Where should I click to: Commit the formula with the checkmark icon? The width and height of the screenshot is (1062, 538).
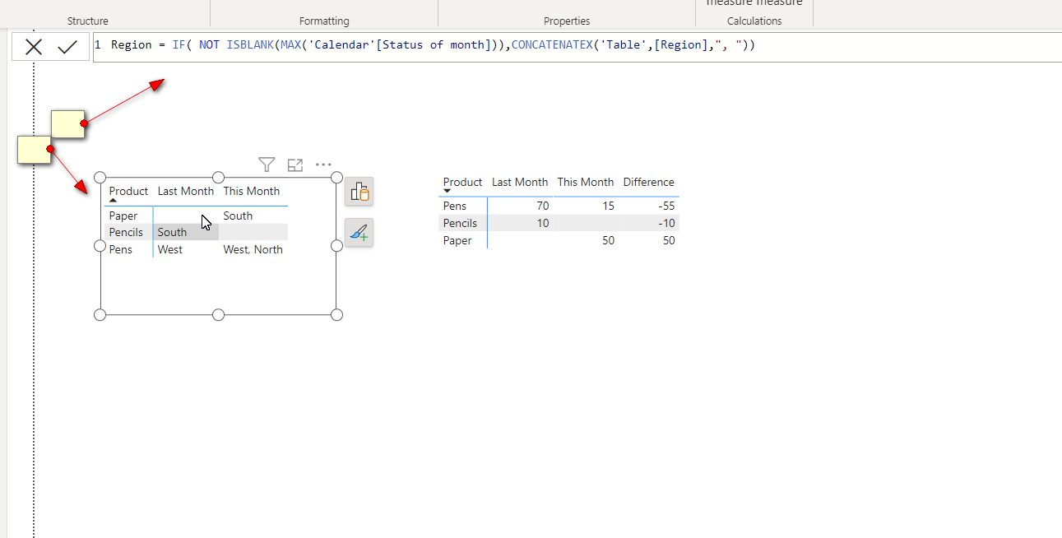pos(67,47)
